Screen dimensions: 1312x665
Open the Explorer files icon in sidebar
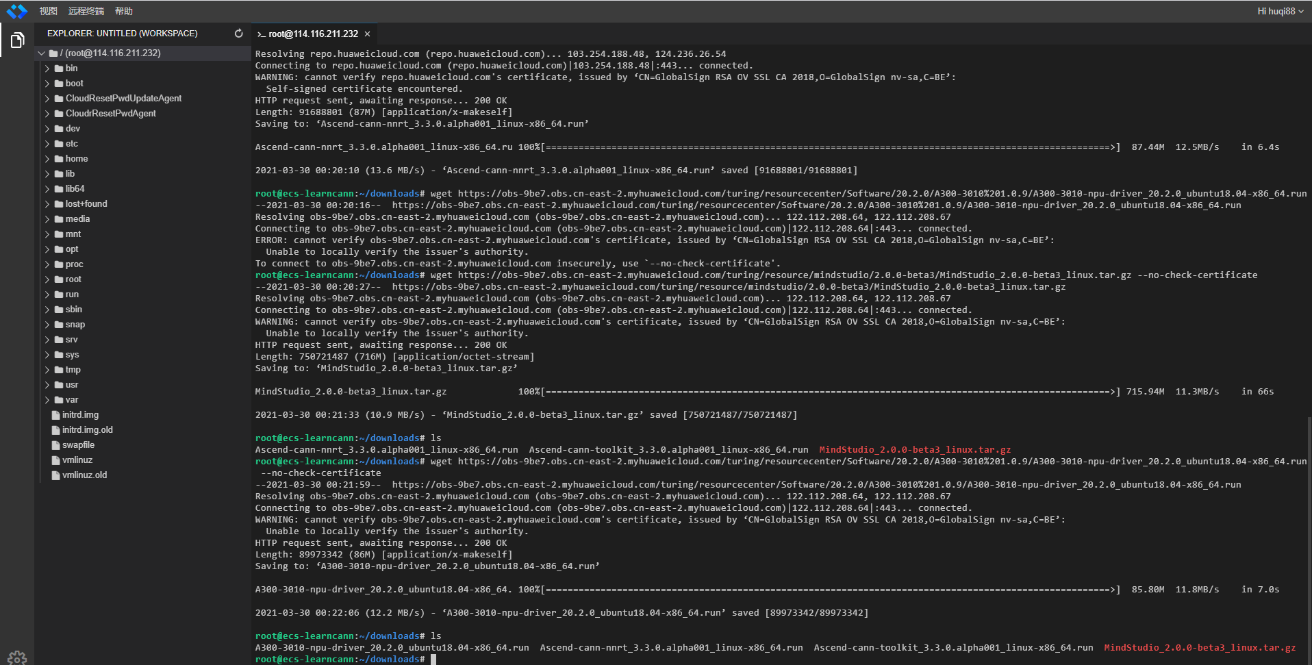(x=17, y=40)
